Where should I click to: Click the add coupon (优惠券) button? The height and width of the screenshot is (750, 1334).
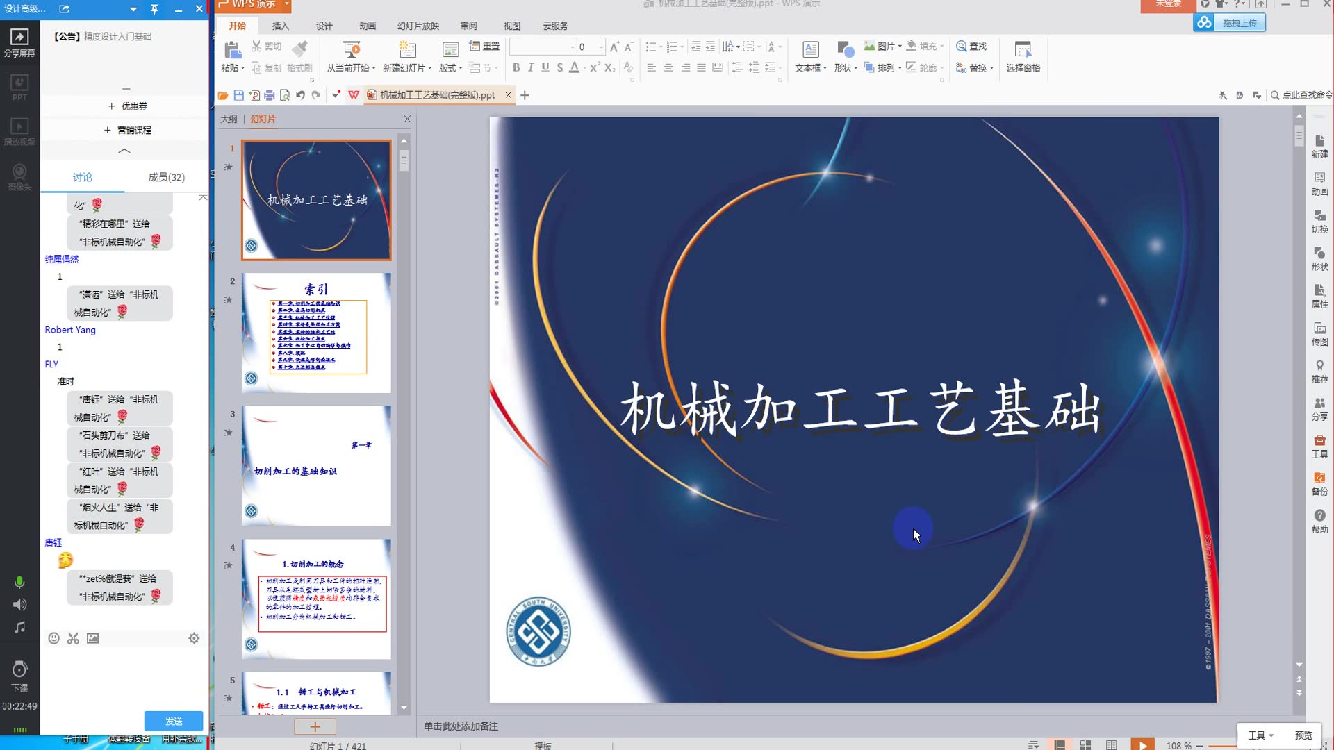[127, 106]
